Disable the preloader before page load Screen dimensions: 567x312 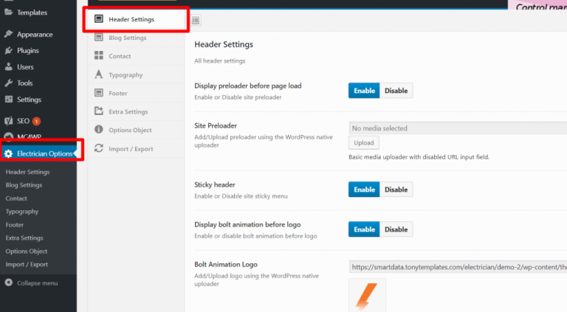click(x=396, y=91)
